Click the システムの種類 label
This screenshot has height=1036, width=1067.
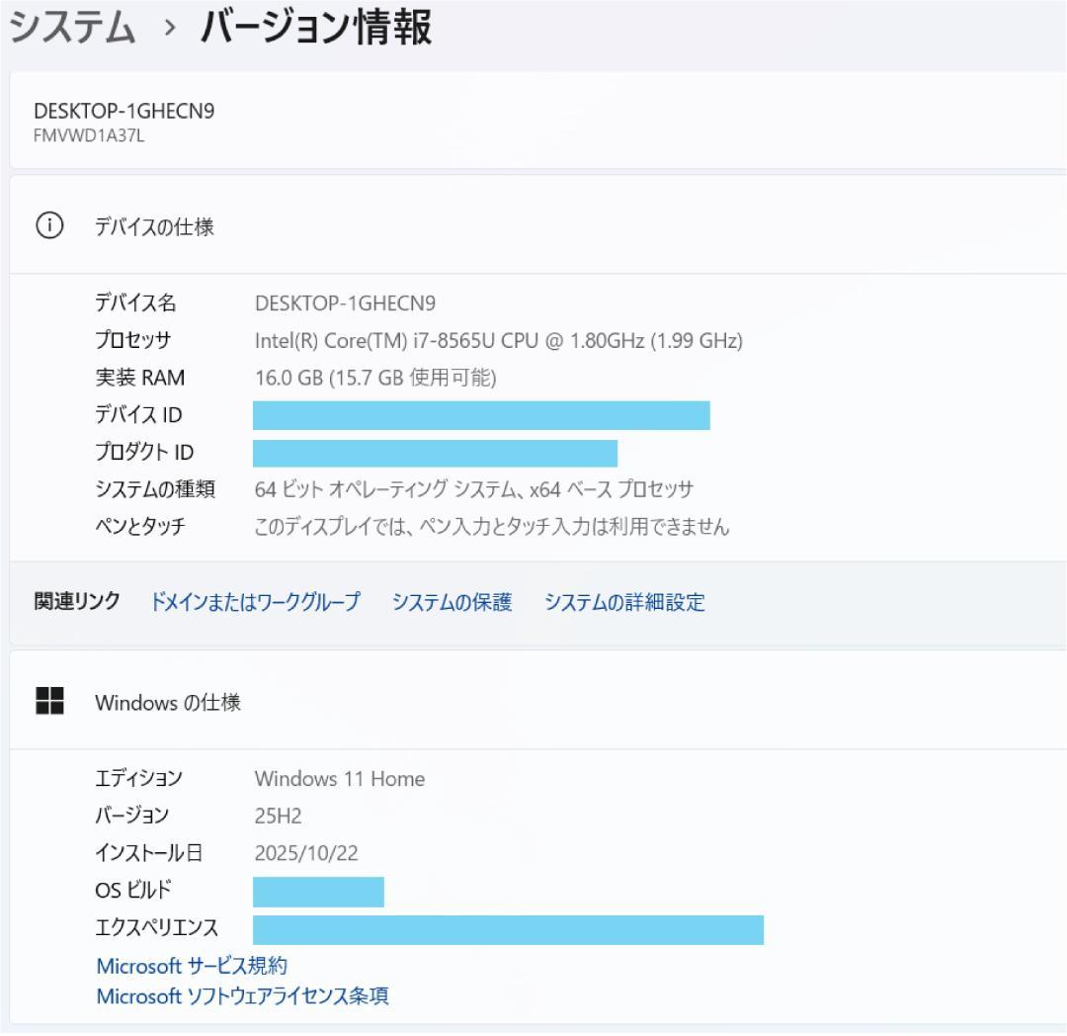(x=155, y=488)
